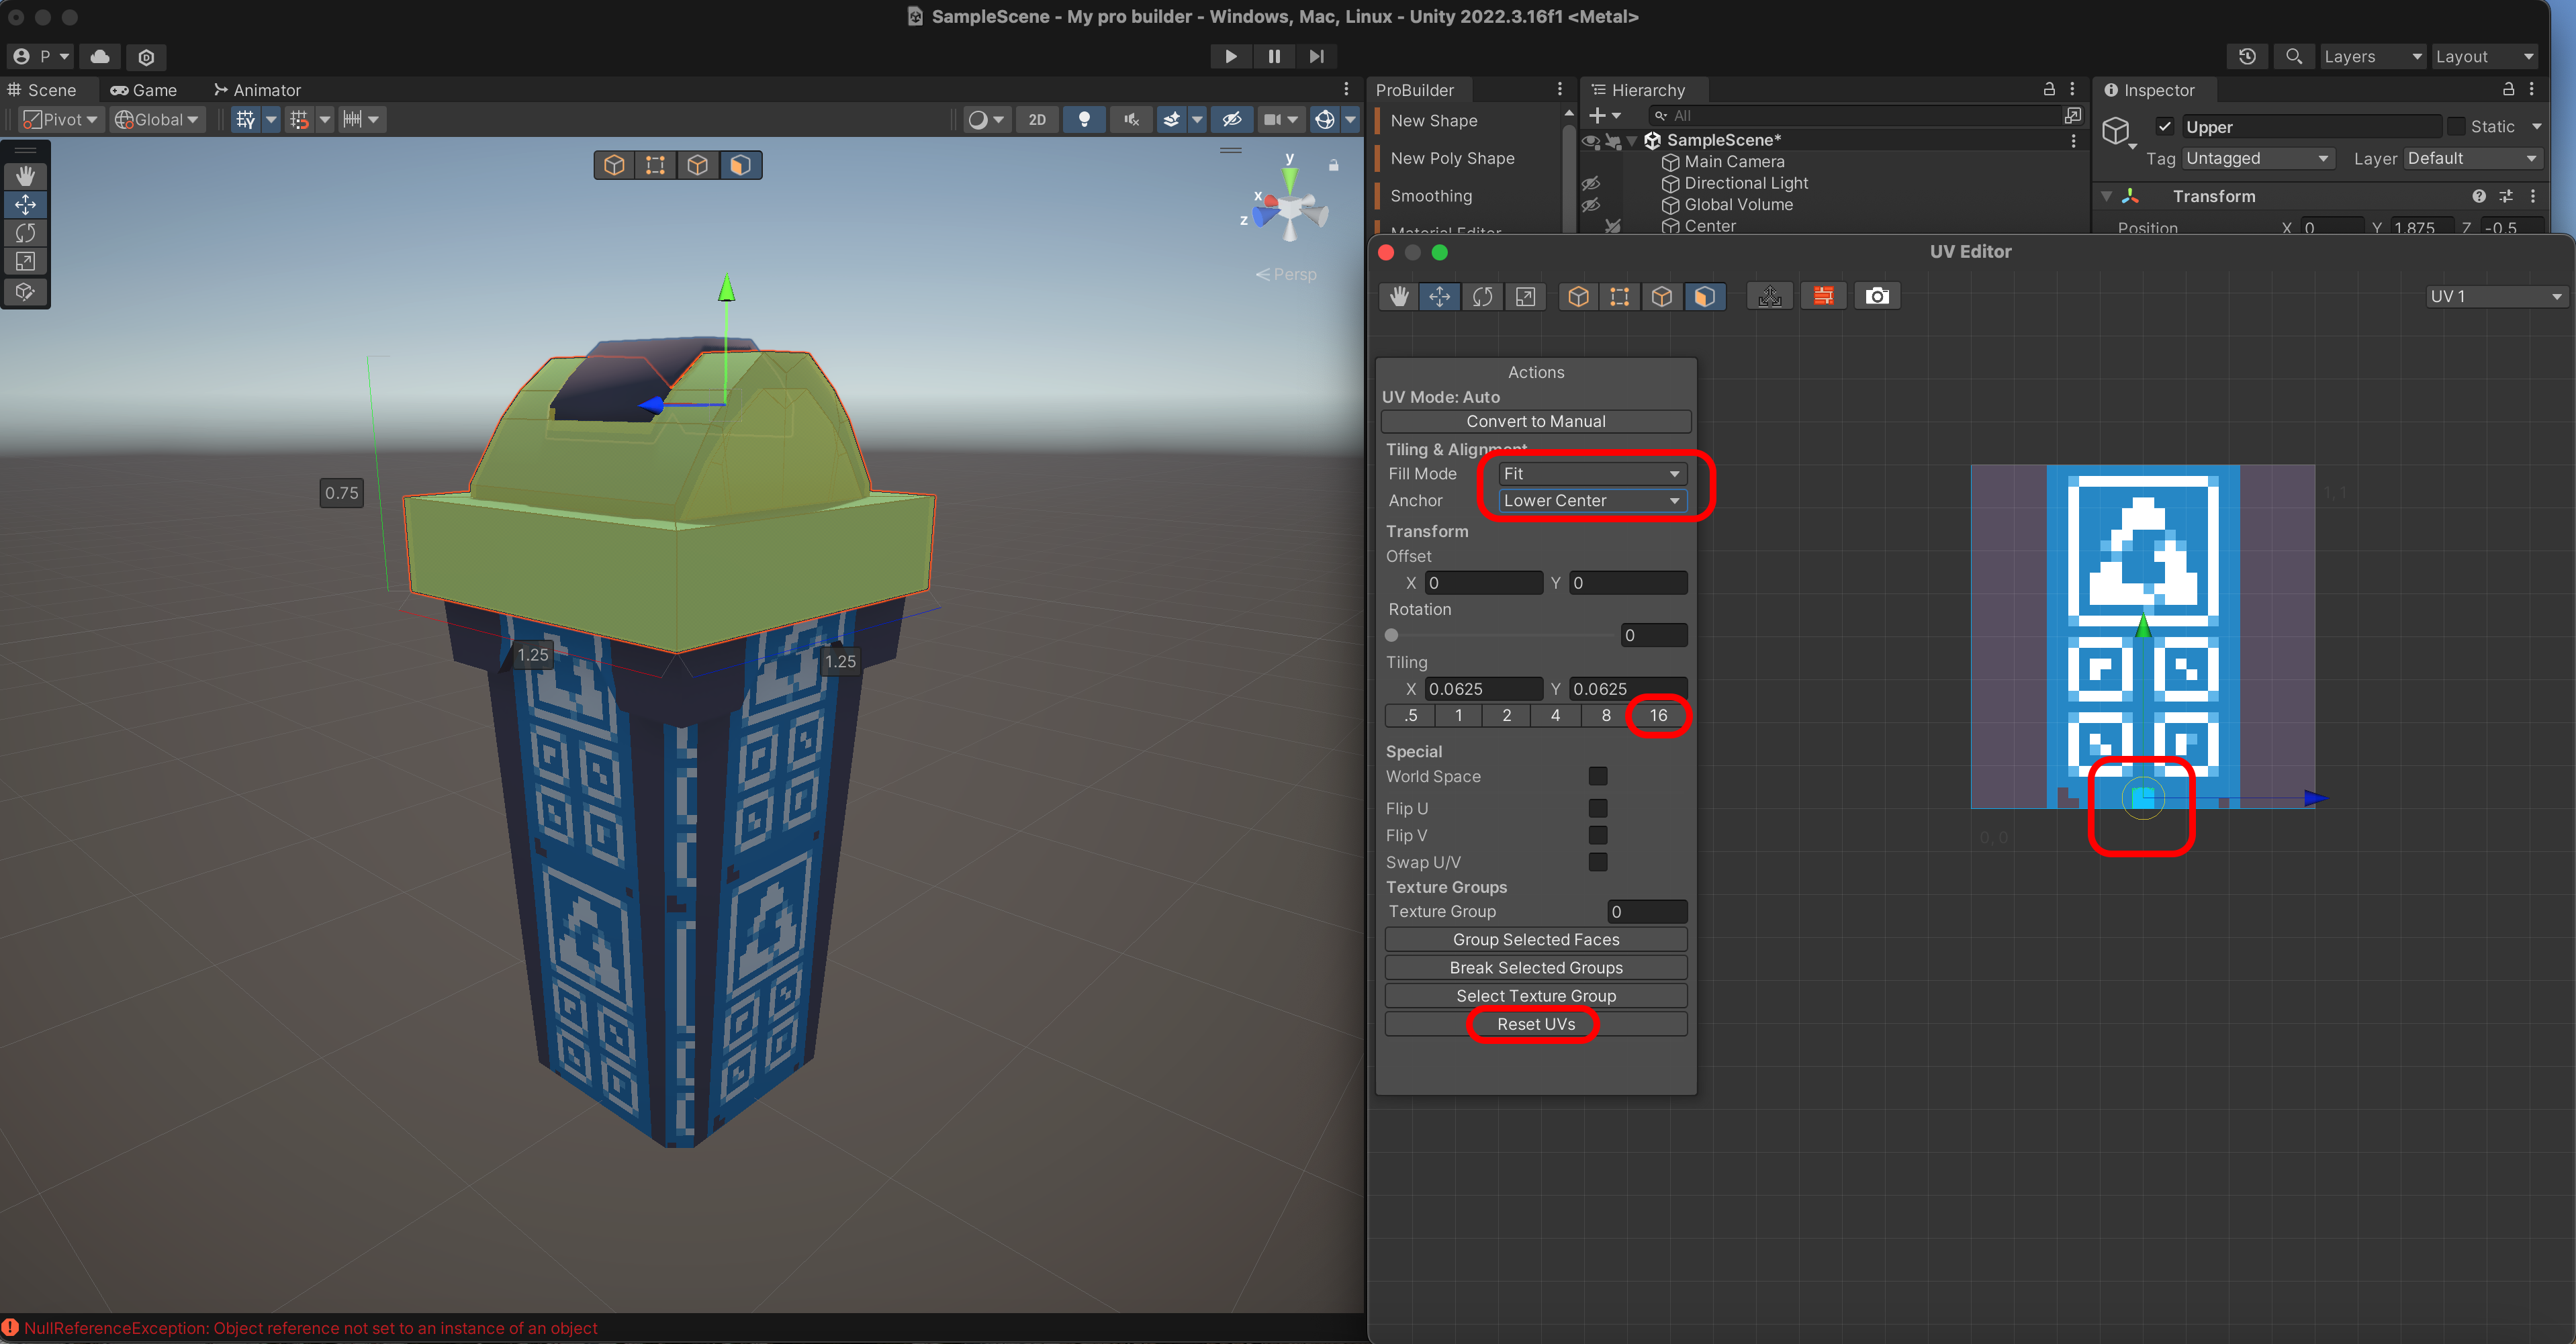
Task: Click Convert to Manual button
Action: coord(1535,421)
